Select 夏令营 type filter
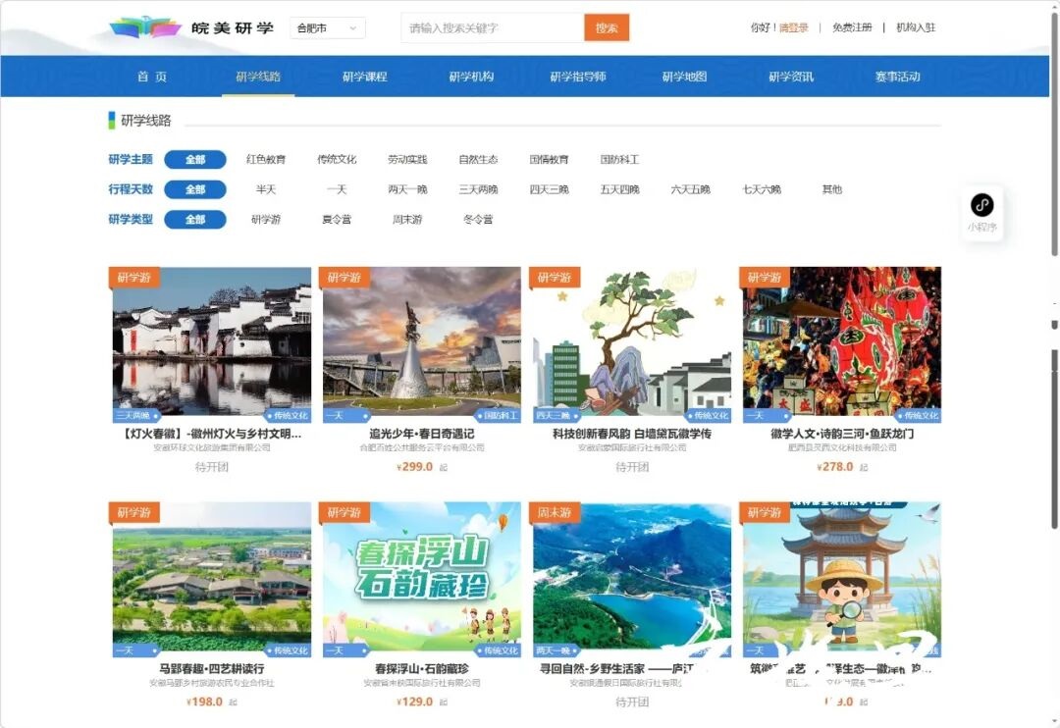 coord(337,220)
